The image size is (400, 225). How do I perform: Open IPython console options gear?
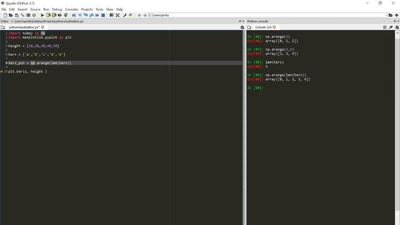(x=397, y=27)
